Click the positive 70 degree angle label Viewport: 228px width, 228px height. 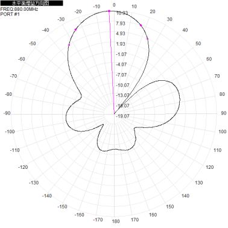pos(217,76)
